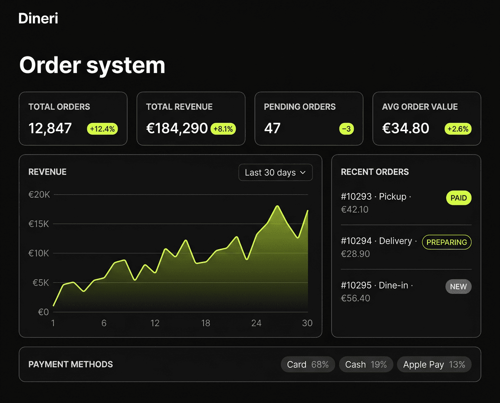The height and width of the screenshot is (403, 500).
Task: Click the PAID status badge
Action: point(458,198)
